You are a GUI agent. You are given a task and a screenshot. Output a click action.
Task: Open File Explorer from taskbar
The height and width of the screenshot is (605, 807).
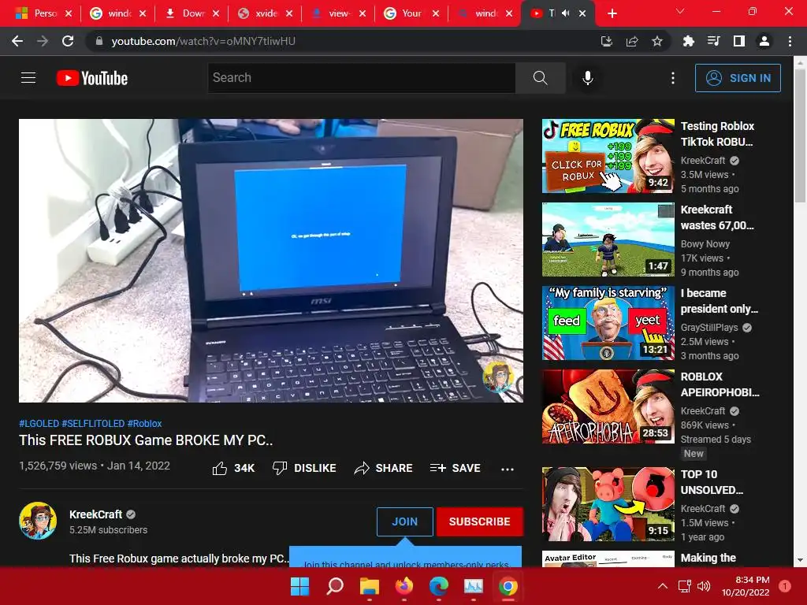370,586
